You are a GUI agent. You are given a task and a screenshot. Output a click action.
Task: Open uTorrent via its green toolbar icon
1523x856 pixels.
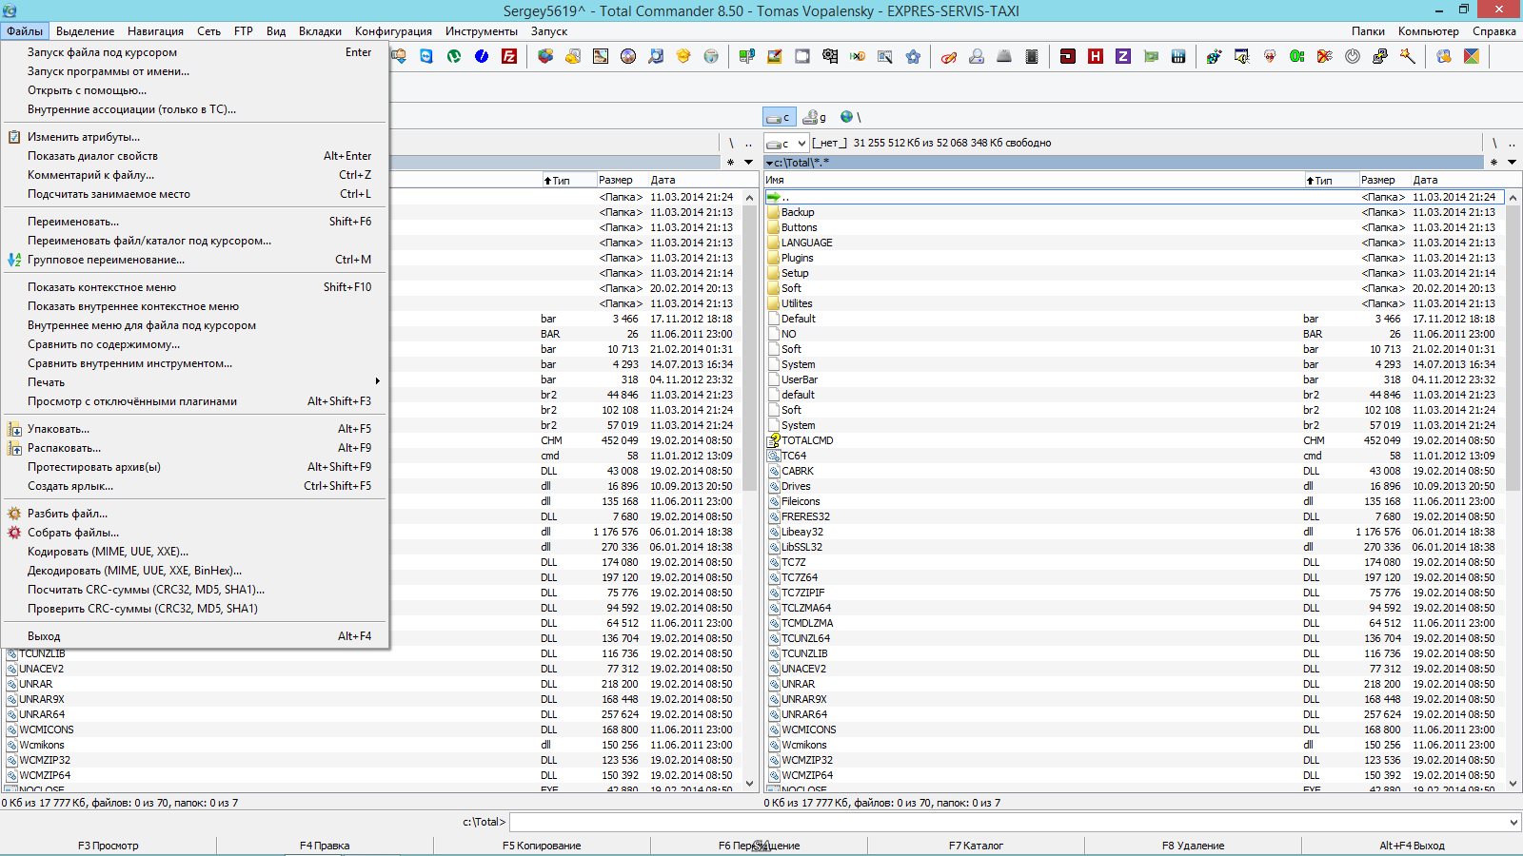(x=454, y=56)
